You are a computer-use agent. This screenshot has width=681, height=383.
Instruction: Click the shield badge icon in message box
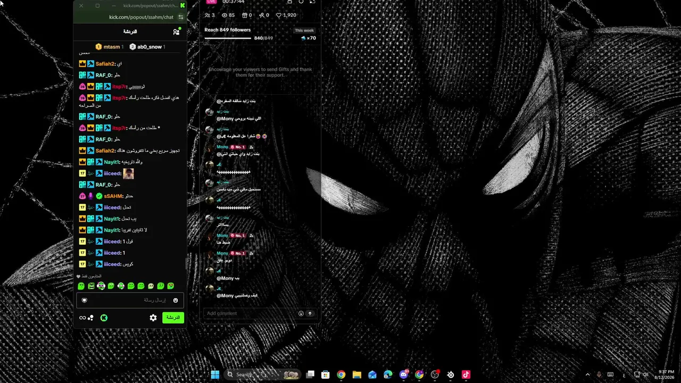[x=84, y=301]
